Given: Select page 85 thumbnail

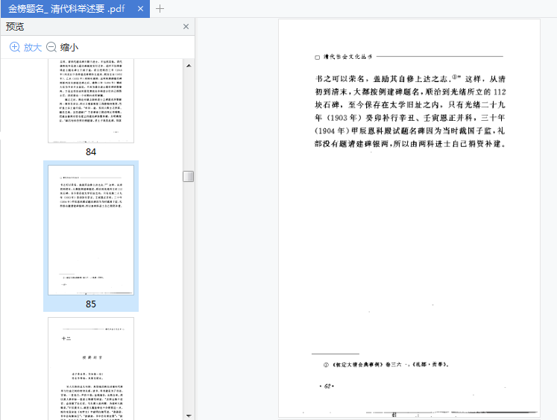Looking at the screenshot, I should click(x=91, y=230).
